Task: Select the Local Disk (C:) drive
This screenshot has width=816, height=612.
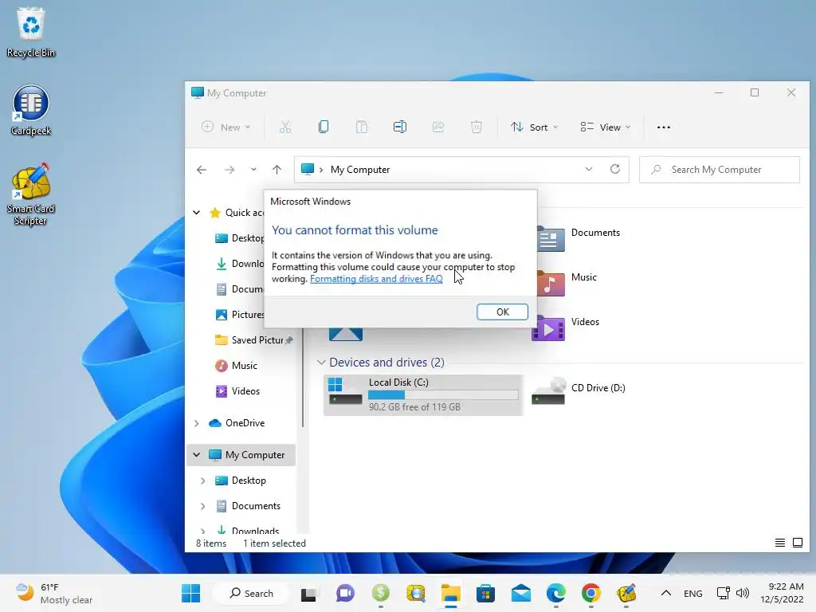Action: coord(423,394)
